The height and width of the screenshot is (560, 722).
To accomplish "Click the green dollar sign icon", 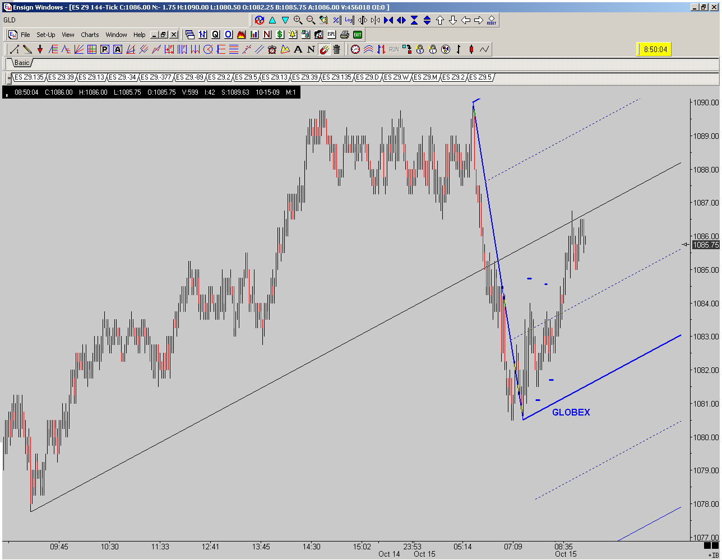I will (280, 35).
